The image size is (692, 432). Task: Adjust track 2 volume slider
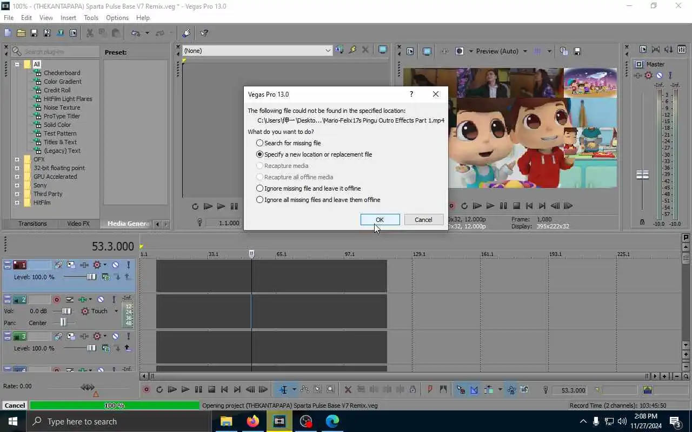[66, 311]
